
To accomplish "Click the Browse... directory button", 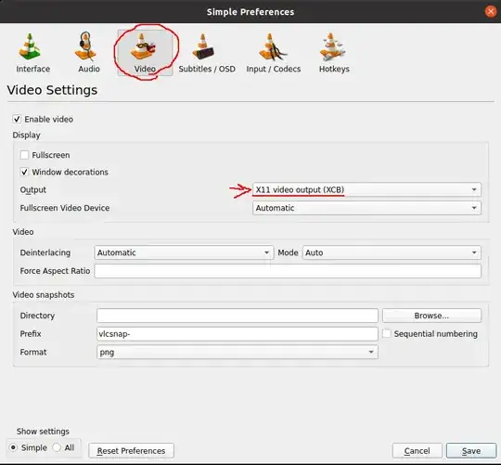I will 431,316.
